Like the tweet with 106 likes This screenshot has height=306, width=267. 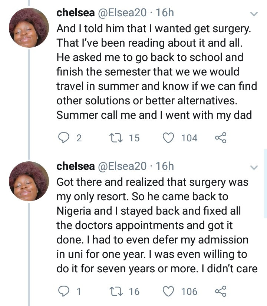pyautogui.click(x=169, y=292)
